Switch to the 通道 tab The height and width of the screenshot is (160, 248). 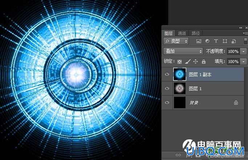[x=182, y=33]
